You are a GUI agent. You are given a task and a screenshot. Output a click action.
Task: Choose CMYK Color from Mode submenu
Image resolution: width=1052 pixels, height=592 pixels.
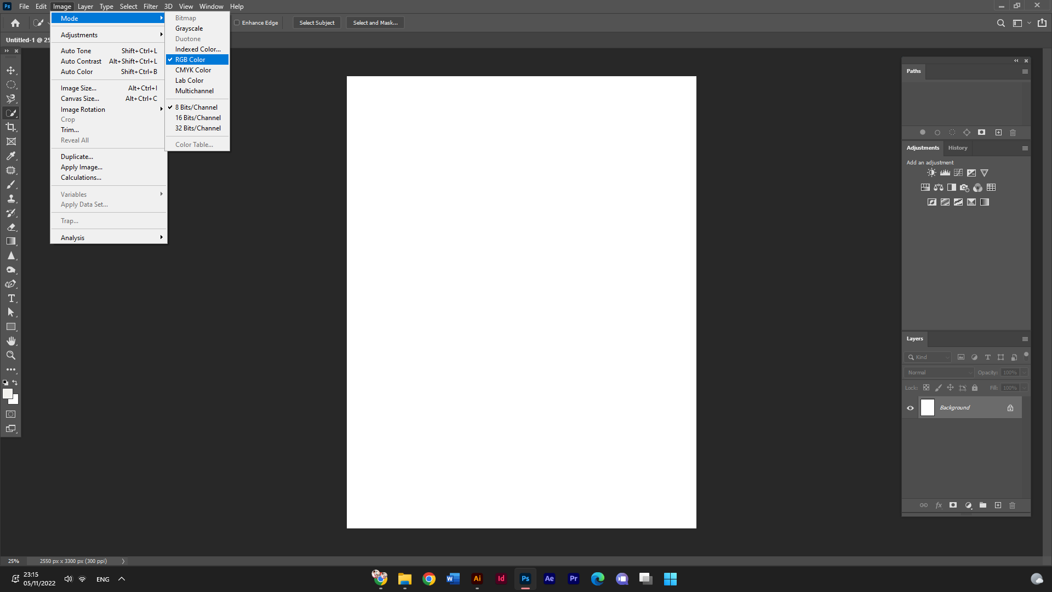click(193, 70)
